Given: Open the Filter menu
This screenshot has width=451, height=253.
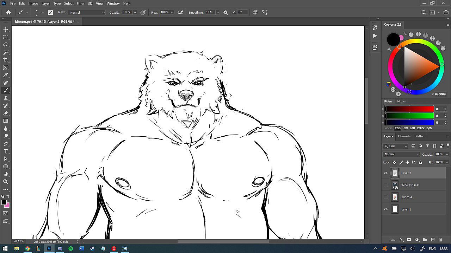Looking at the screenshot, I should pyautogui.click(x=81, y=4).
